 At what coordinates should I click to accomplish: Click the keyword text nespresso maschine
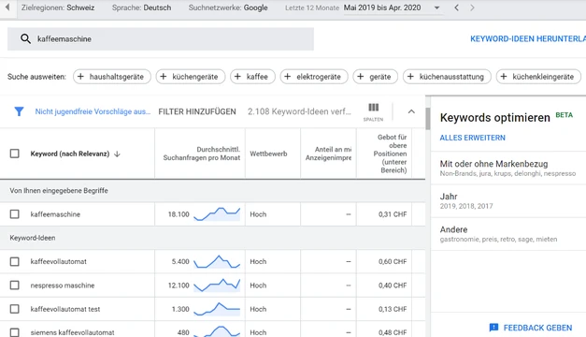click(63, 286)
